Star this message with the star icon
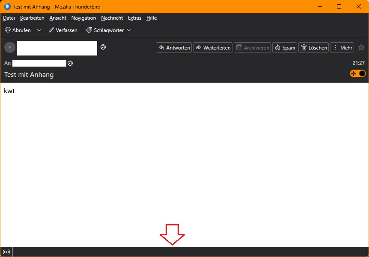Image resolution: width=369 pixels, height=257 pixels. point(361,48)
